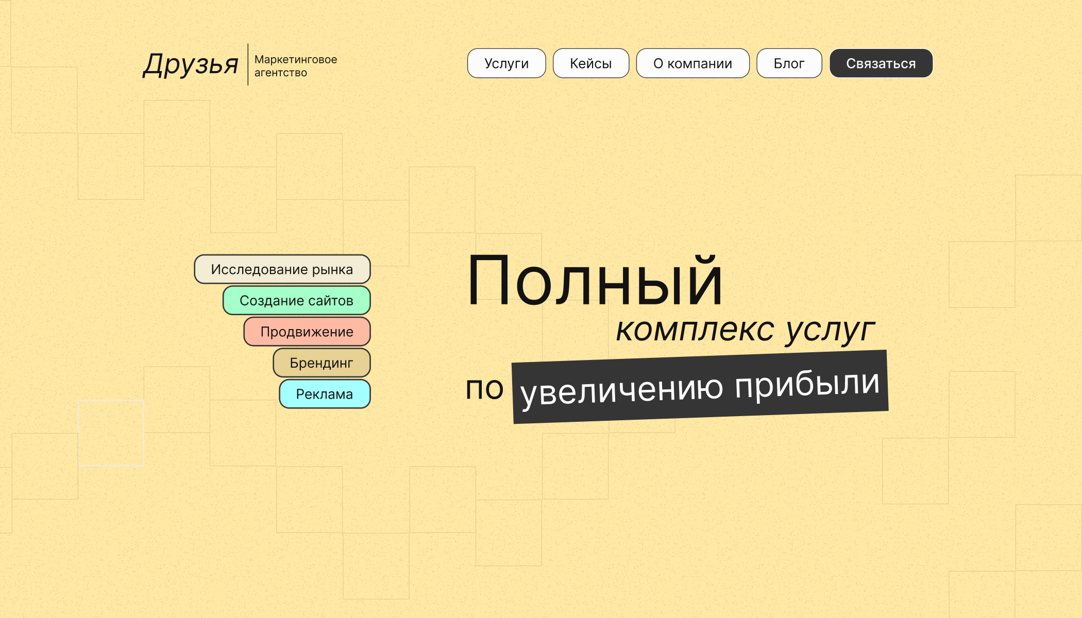1082x618 pixels.
Task: Click the Маркетинговое агентство tagline
Action: coord(295,66)
